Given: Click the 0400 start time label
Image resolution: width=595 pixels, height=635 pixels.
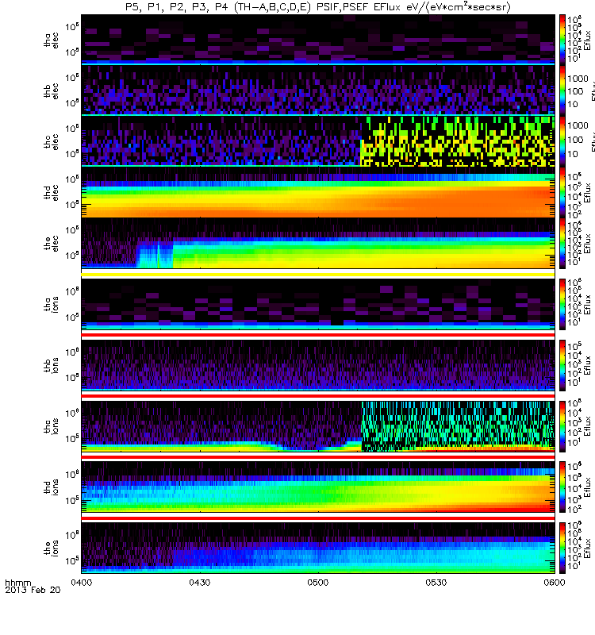Looking at the screenshot, I should click(x=82, y=583).
